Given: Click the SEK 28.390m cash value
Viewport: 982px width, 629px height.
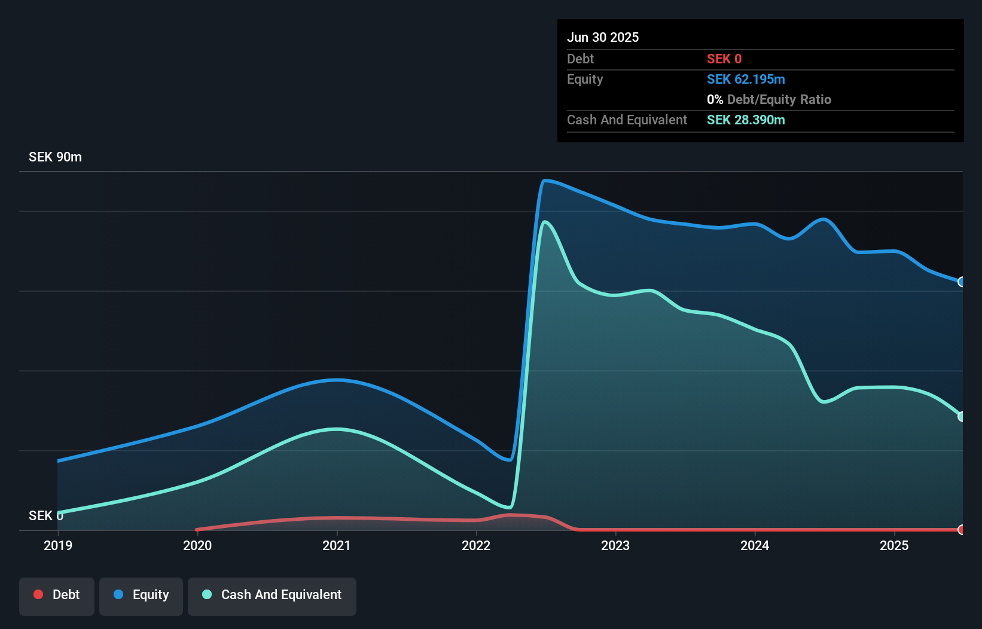Looking at the screenshot, I should [x=746, y=120].
